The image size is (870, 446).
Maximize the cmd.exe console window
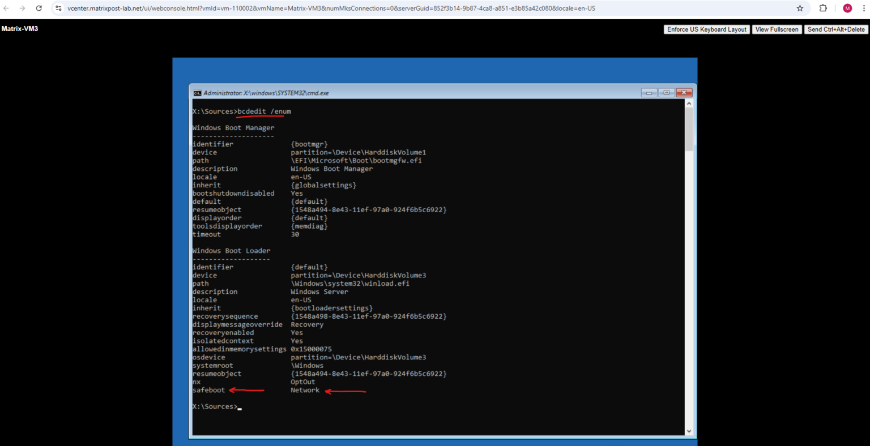pos(666,92)
